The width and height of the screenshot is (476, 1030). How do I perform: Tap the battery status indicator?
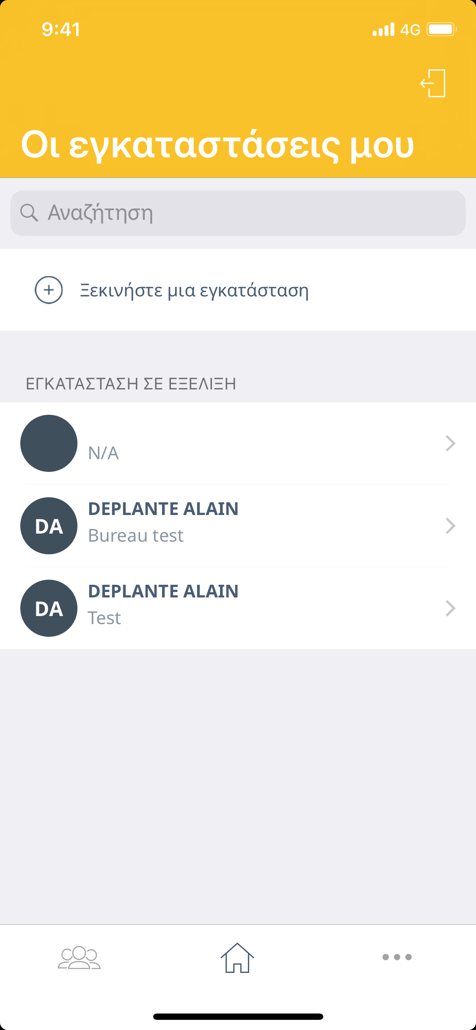pos(441,29)
